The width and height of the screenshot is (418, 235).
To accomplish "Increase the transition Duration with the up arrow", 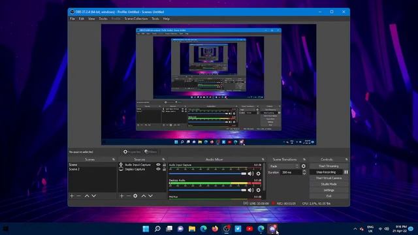I will (304, 171).
